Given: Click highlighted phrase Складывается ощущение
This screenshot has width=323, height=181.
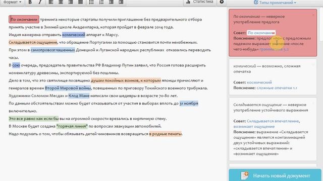Looking at the screenshot, I should pos(33,42).
